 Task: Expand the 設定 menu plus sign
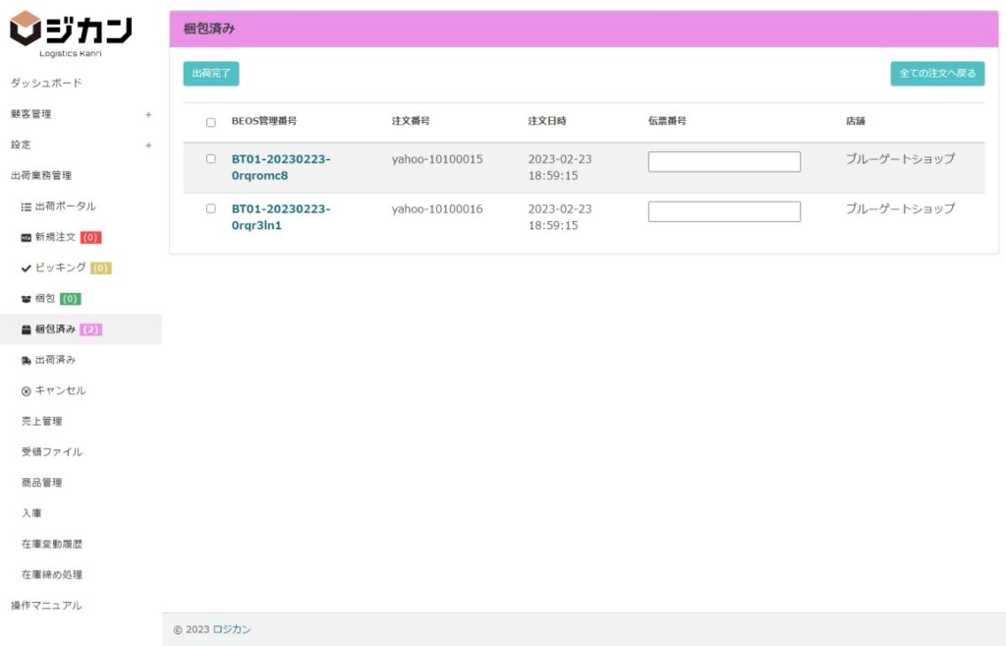coord(148,146)
